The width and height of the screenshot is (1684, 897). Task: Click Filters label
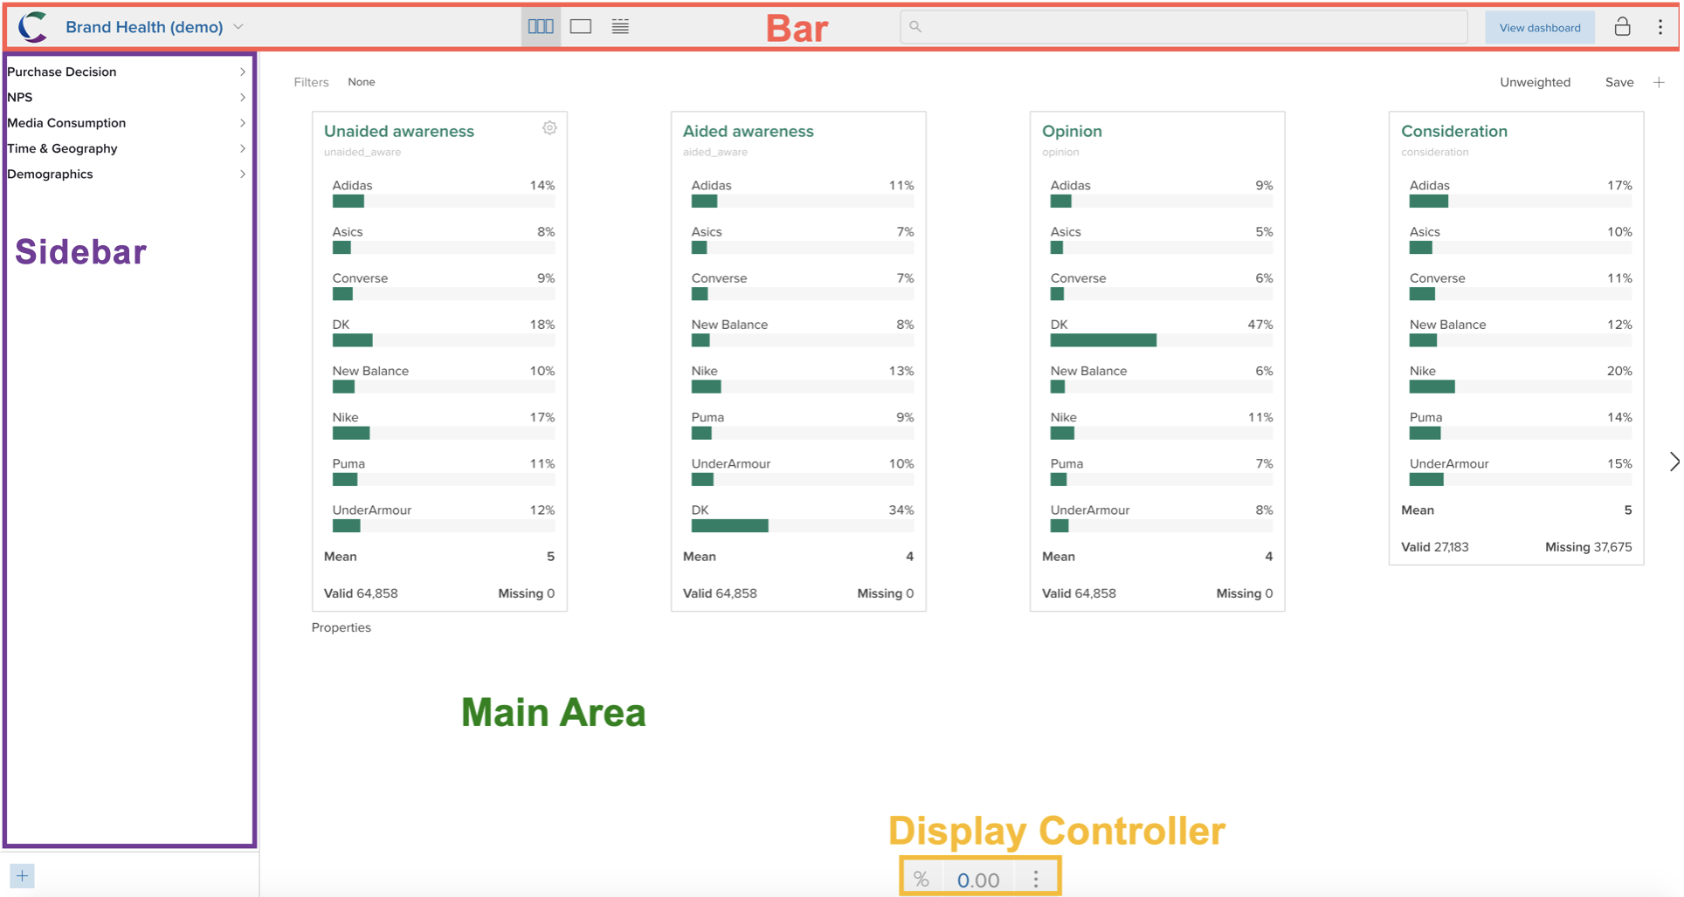click(x=311, y=82)
